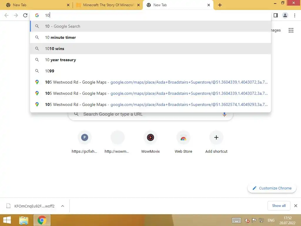
Task: Click the browser forward arrow
Action: point(16,15)
